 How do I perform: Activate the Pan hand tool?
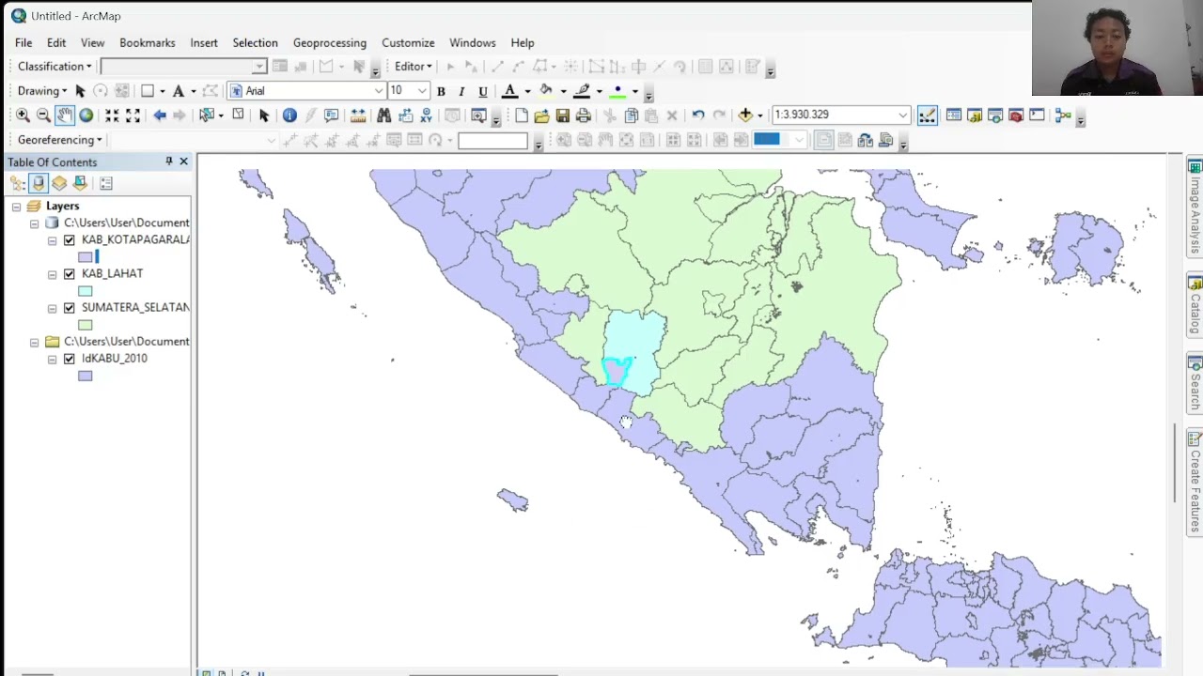click(x=64, y=115)
